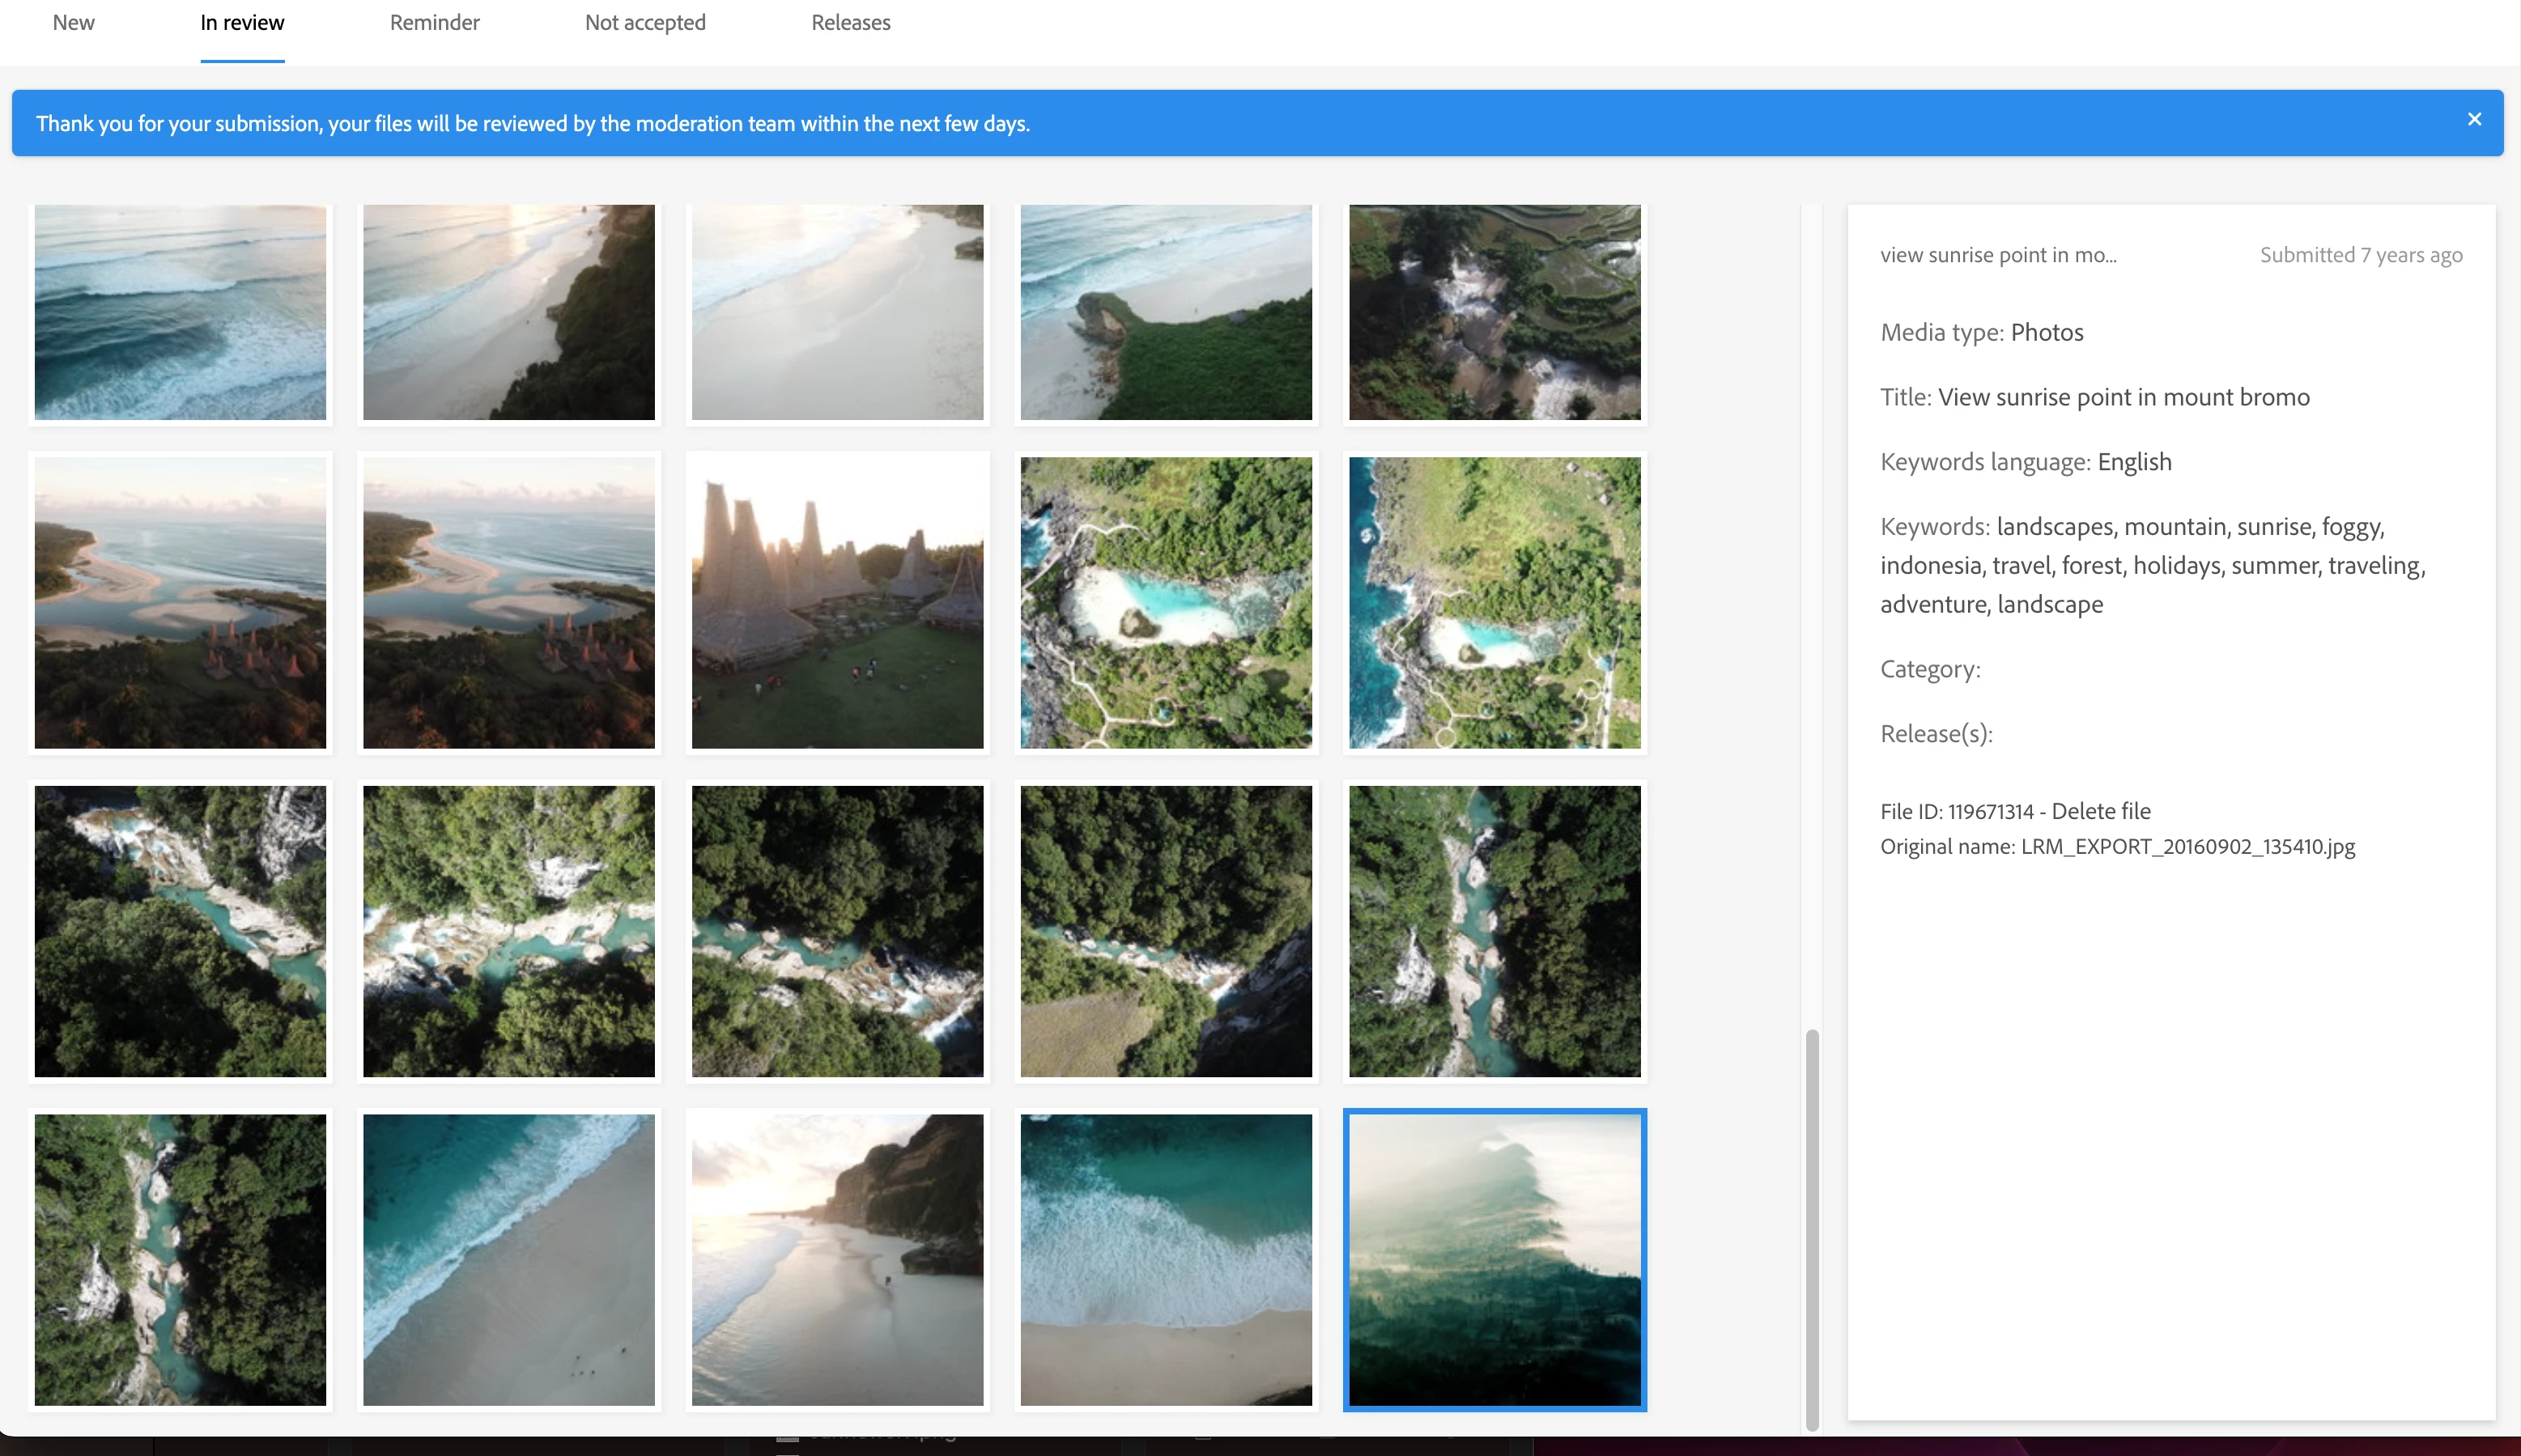
Task: Select the traditional thatched huts village thumbnail
Action: pyautogui.click(x=837, y=602)
